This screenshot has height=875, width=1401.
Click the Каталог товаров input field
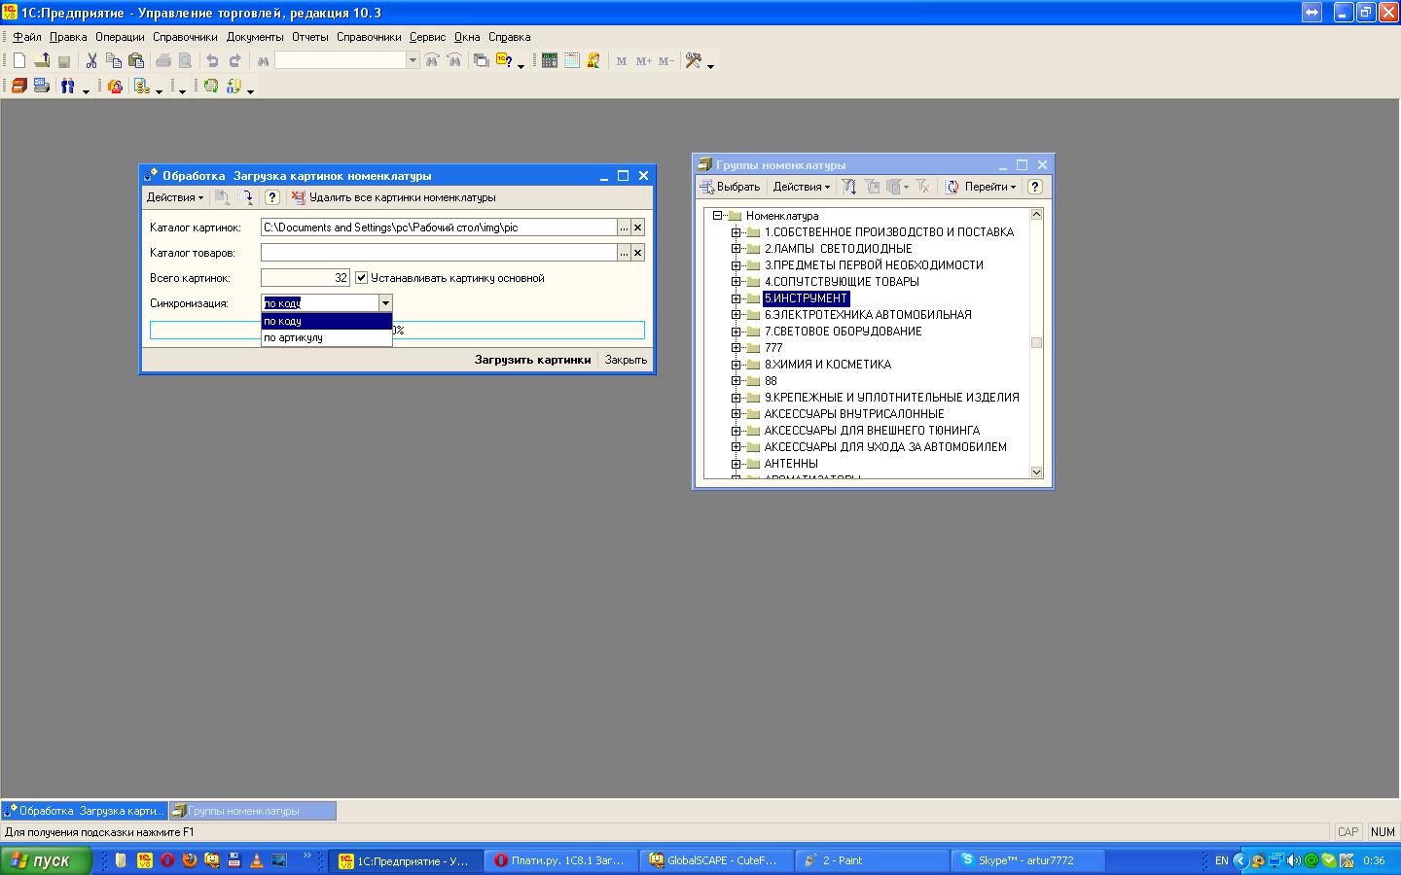coord(439,253)
